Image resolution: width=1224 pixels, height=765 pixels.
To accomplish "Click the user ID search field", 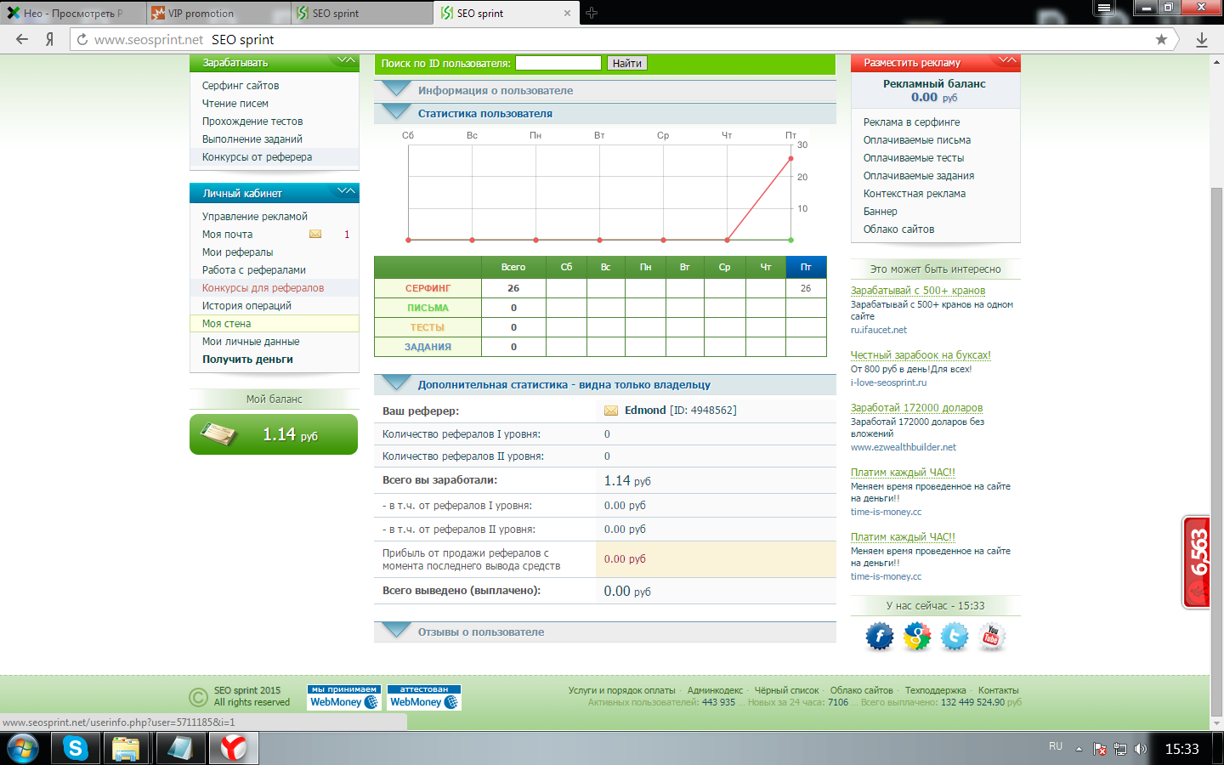I will 558,63.
